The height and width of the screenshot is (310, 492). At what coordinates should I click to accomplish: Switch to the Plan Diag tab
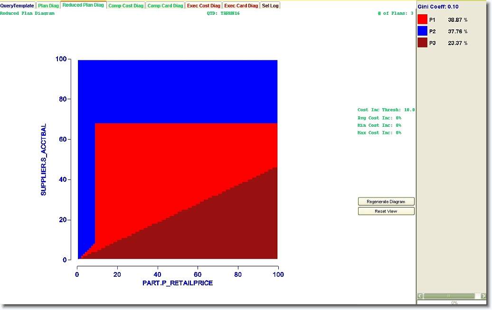coord(48,6)
